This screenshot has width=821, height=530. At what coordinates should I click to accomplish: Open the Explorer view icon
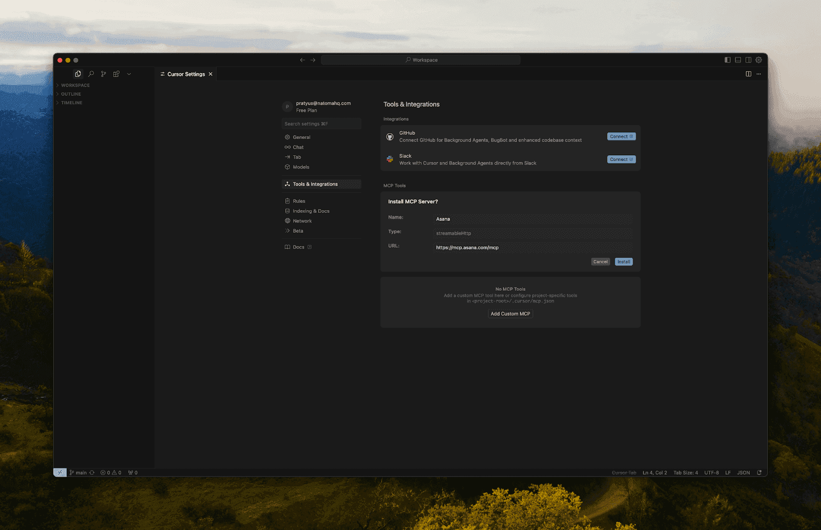(78, 74)
